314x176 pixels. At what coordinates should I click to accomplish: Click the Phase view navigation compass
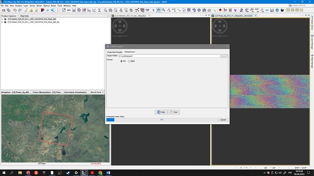tap(220, 26)
